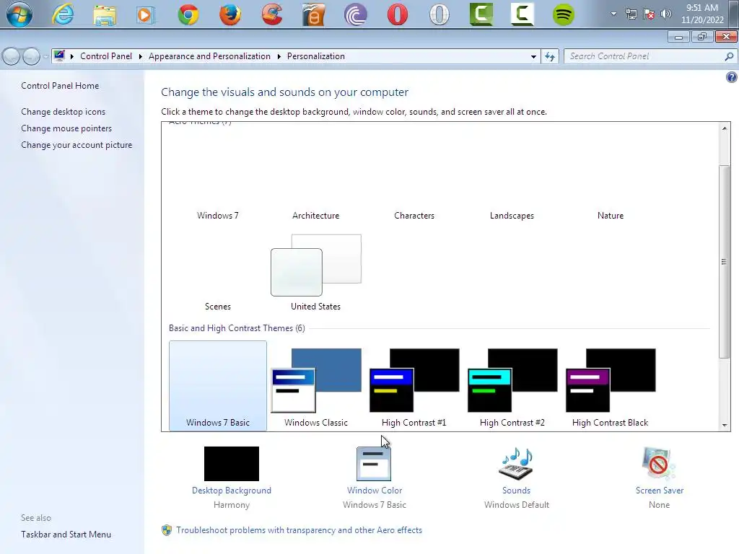
Task: Open Screen Saver settings
Action: (x=659, y=478)
